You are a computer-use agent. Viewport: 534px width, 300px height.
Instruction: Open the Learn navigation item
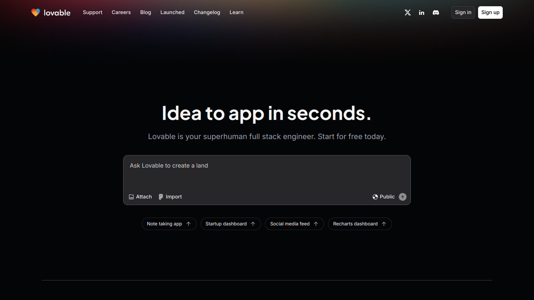[x=237, y=12]
